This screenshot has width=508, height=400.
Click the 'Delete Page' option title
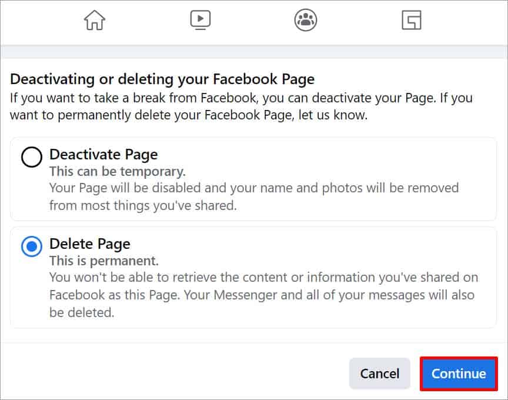tap(90, 244)
